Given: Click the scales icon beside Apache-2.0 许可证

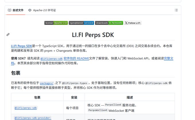Looking at the screenshot, I should (x=30, y=10).
